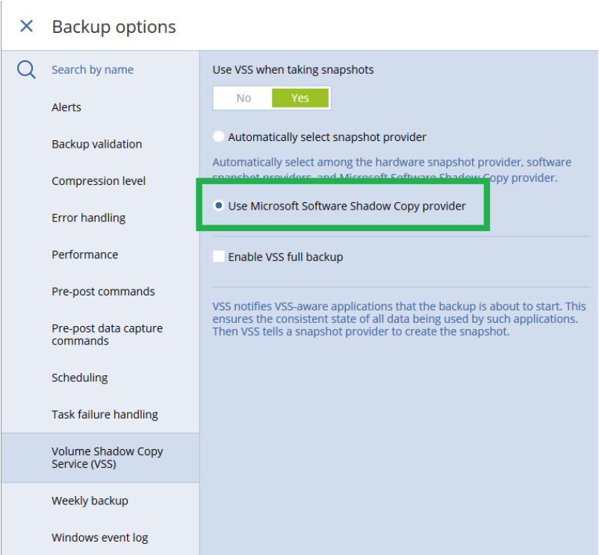Screen dimensions: 599x555
Task: Choose Use Microsoft Software Shadow Copy provider
Action: tap(219, 206)
